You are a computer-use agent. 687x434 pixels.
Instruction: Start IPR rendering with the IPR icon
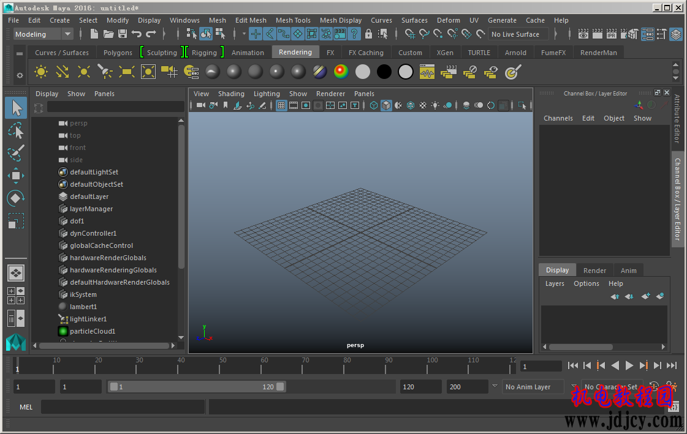point(611,34)
